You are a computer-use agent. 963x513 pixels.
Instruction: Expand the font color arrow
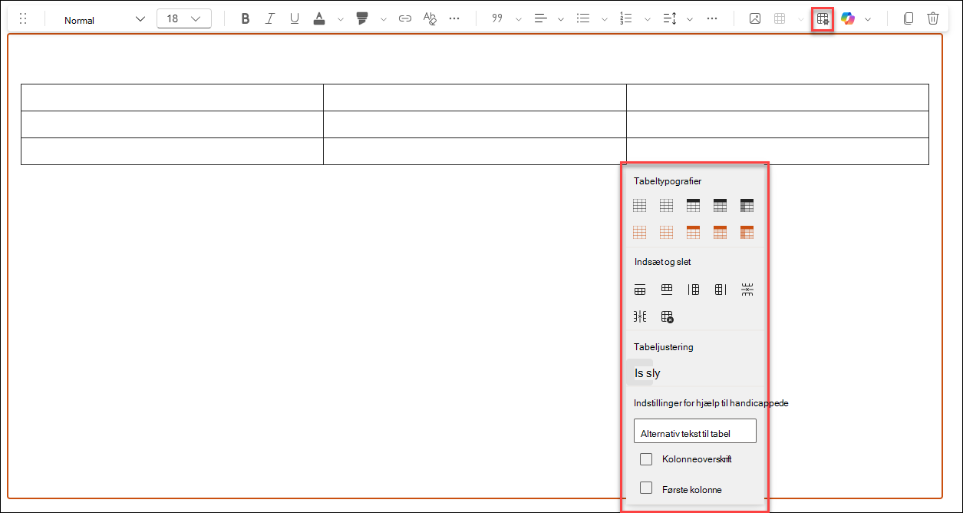(341, 19)
